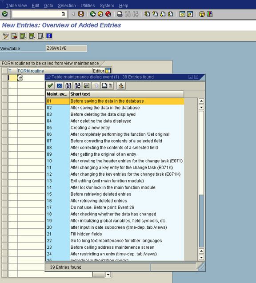Image resolution: width=256 pixels, height=283 pixels.
Task: Click the Viewtable field showing Z3SWAIVE
Action: (66, 49)
